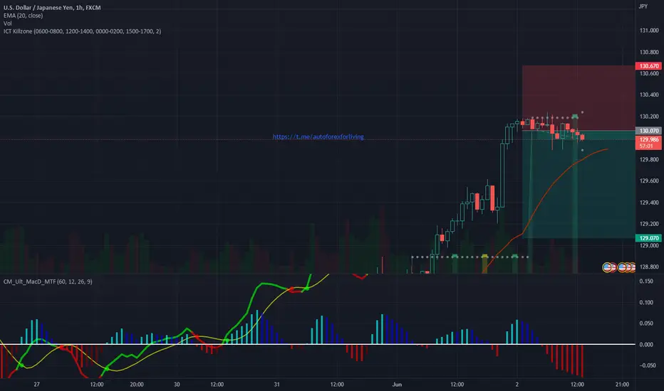Select the green profit zone of short position
Image resolution: width=664 pixels, height=391 pixels.
point(579,184)
